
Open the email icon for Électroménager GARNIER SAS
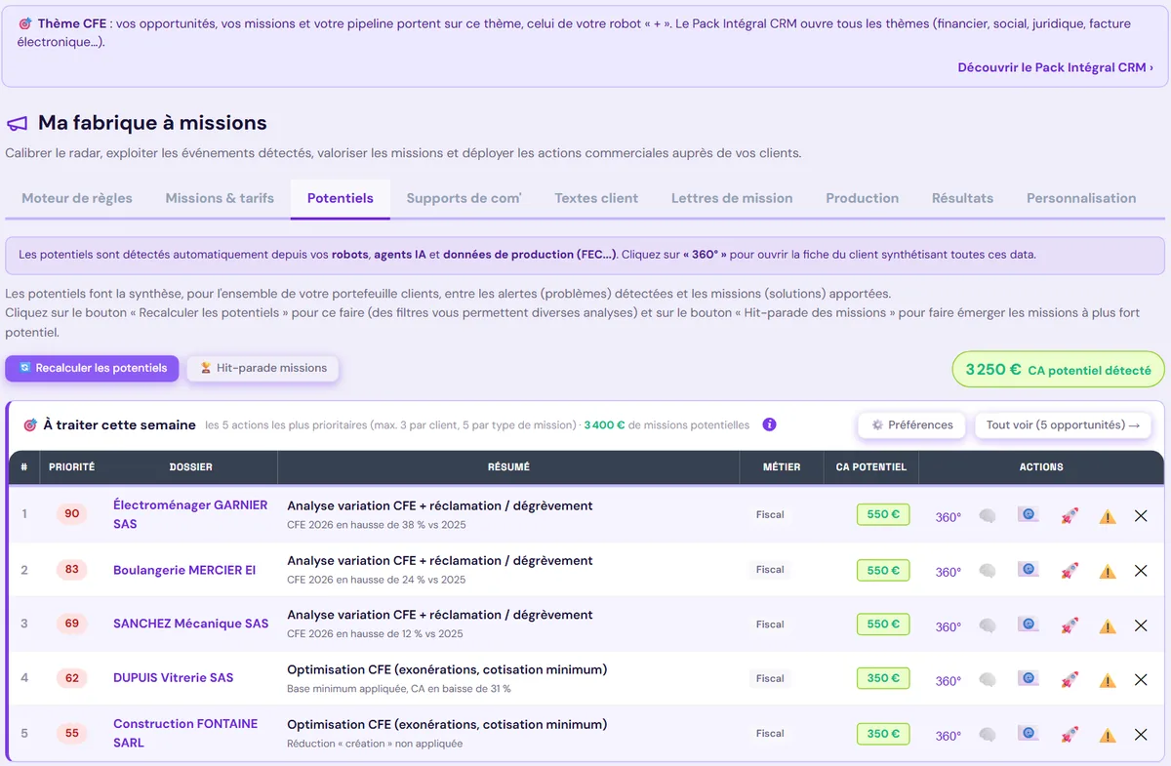1028,514
